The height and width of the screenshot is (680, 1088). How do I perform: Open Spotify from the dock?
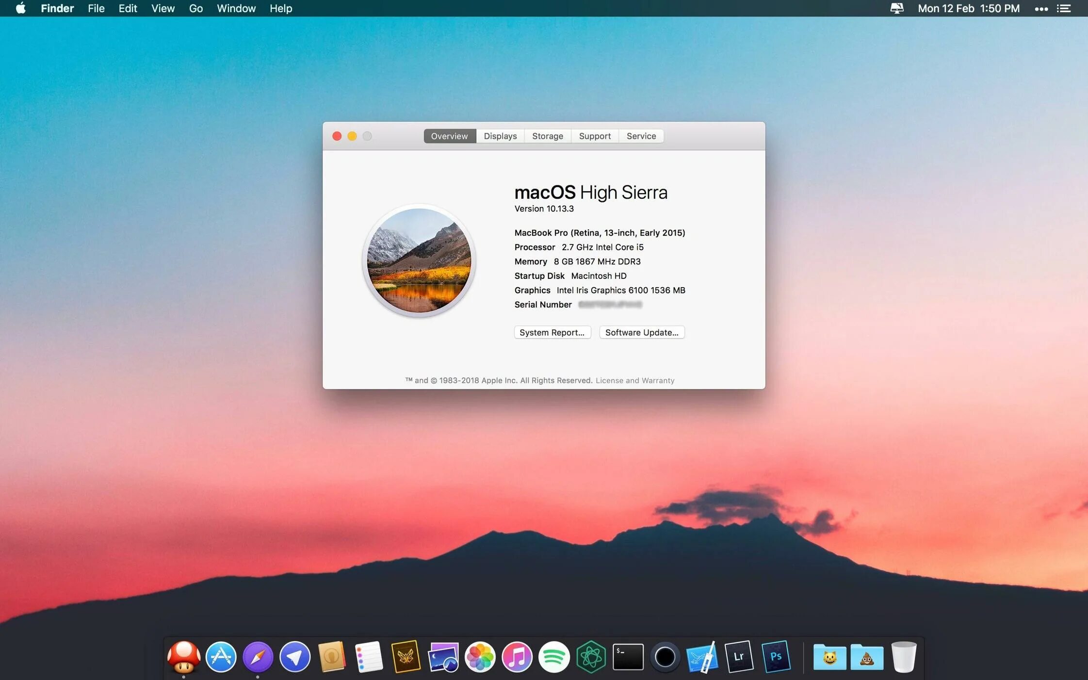tap(554, 657)
